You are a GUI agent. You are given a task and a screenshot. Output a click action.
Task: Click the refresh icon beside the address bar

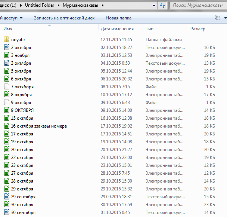click(x=162, y=6)
